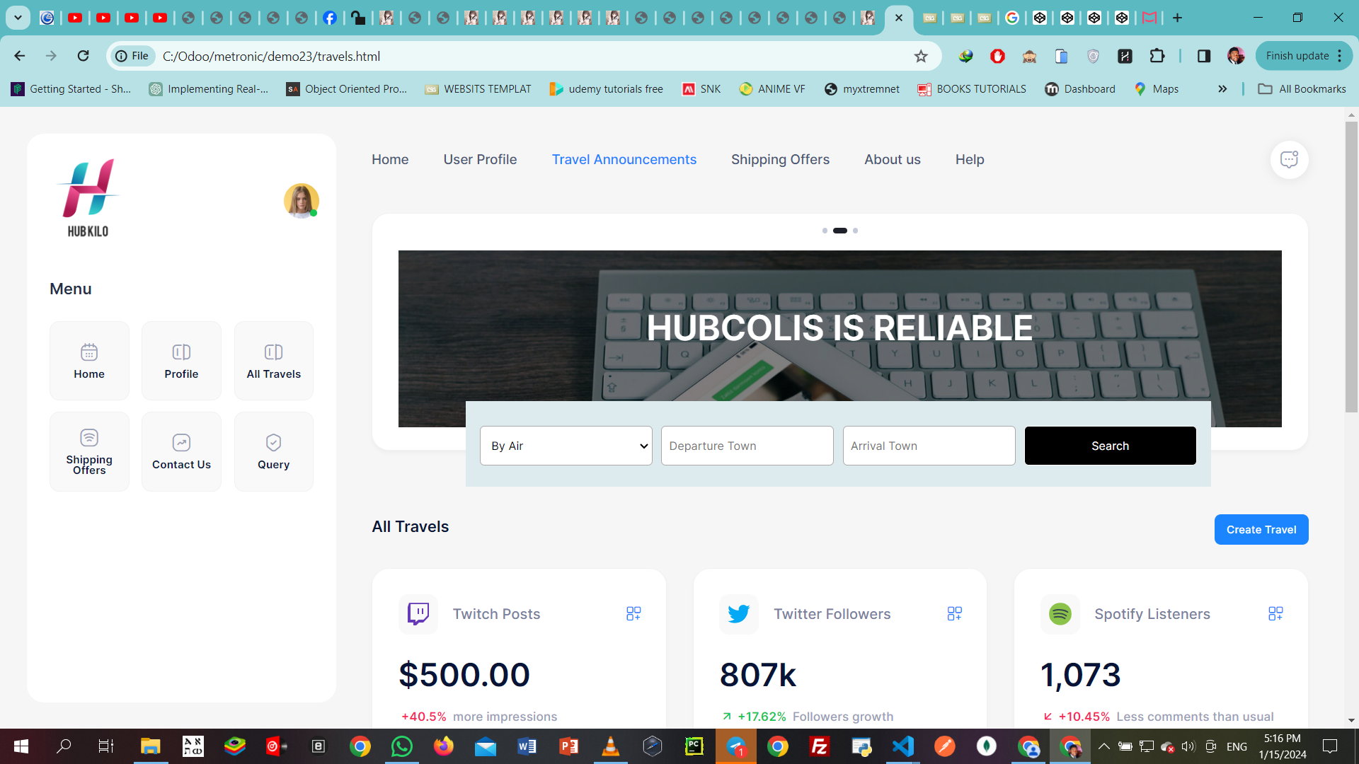Open FileZilla from the taskbar

point(820,746)
